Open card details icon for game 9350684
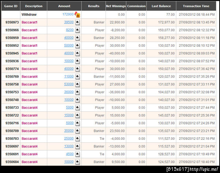The image size is (220, 173). tap(78, 162)
